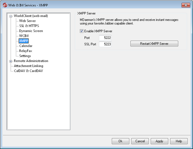Select the Dynamic Screen tree item

pyautogui.click(x=31, y=31)
